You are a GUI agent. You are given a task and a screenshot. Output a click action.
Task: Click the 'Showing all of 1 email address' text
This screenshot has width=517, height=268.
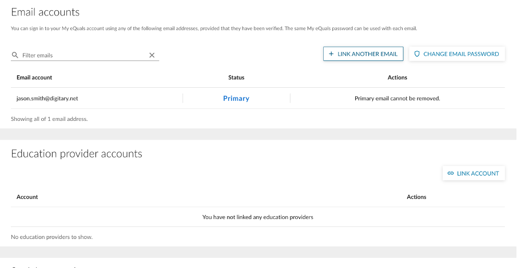(x=49, y=119)
